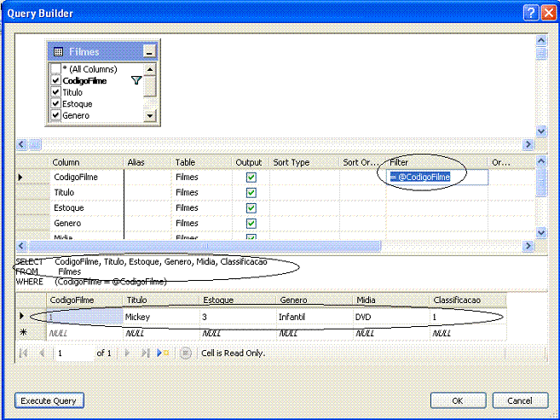Go to first record in results navigator
Viewport: 560px width, 420px height.
point(24,353)
